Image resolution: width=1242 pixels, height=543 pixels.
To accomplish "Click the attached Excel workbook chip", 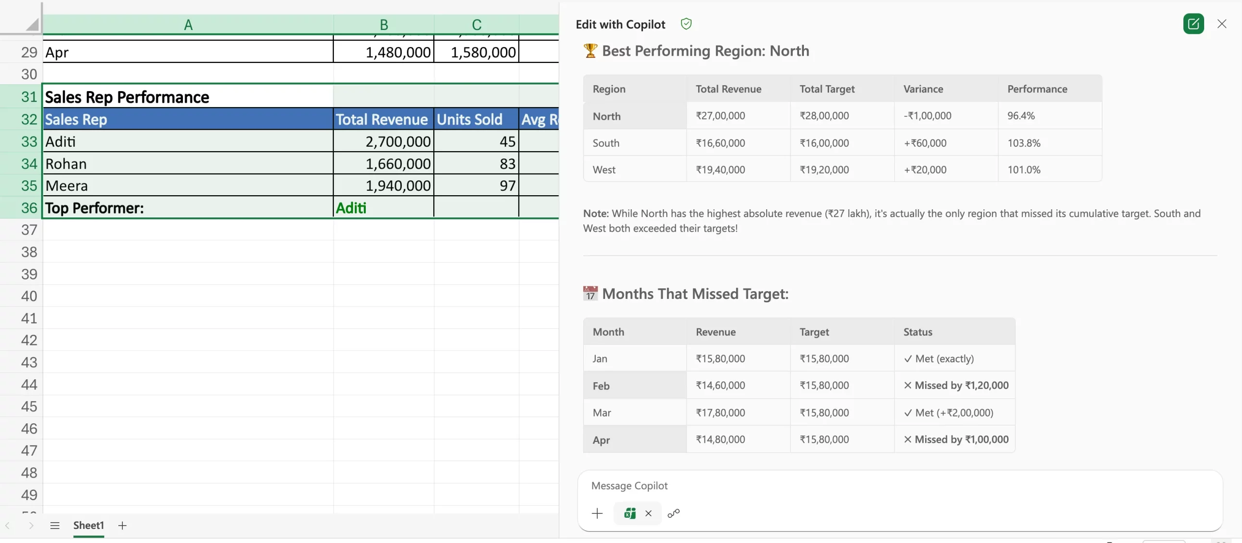I will tap(630, 513).
